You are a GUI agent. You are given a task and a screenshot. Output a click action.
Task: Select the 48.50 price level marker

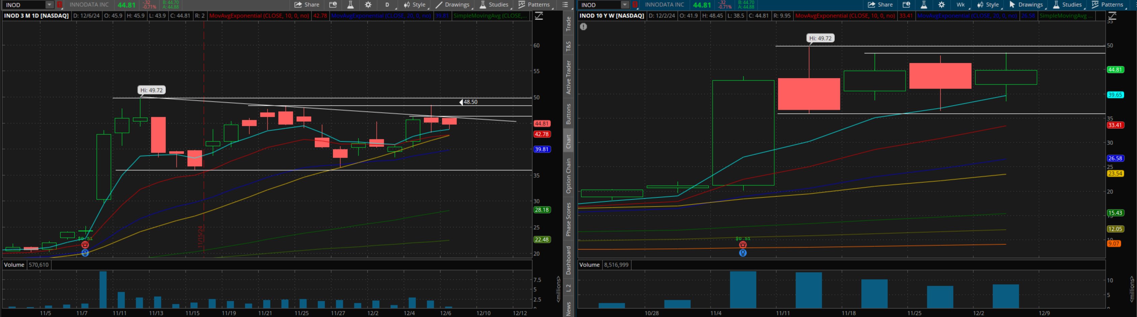[469, 102]
